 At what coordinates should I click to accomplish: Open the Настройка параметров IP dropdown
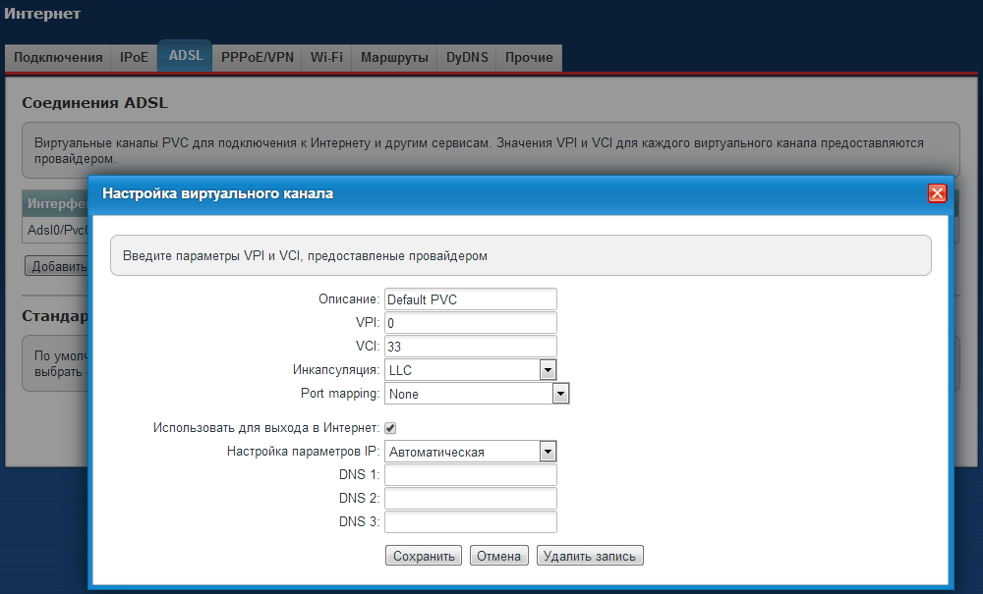point(471,452)
